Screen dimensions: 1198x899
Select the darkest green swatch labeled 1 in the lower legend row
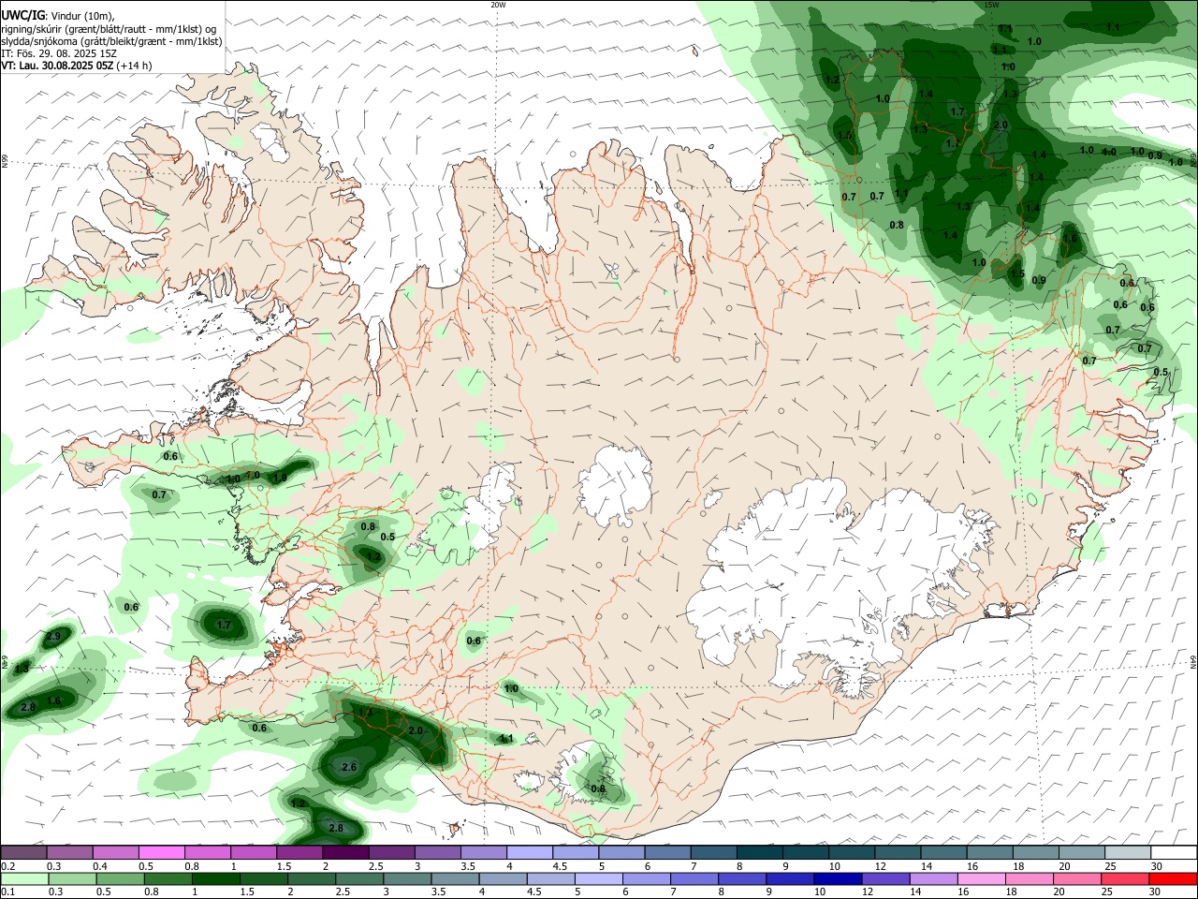tap(215, 879)
